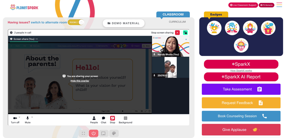Click the Canva grid view icon
The width and height of the screenshot is (285, 138).
142,111
